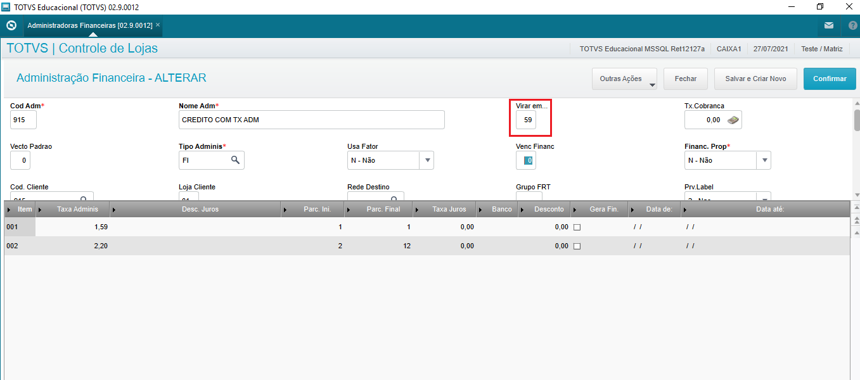Click the Tipo Adminis search magnifier
The width and height of the screenshot is (860, 380).
[x=235, y=160]
